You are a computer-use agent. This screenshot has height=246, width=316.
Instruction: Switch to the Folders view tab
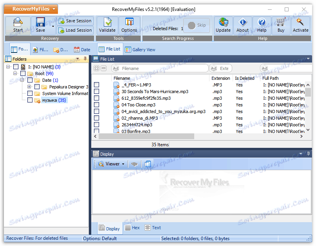click(20, 49)
